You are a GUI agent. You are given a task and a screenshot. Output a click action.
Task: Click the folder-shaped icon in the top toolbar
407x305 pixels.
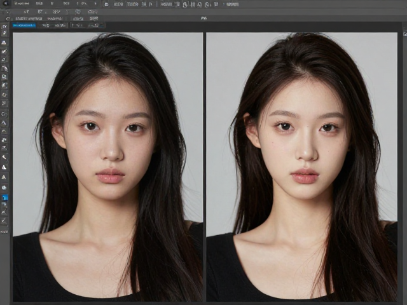[106, 4]
